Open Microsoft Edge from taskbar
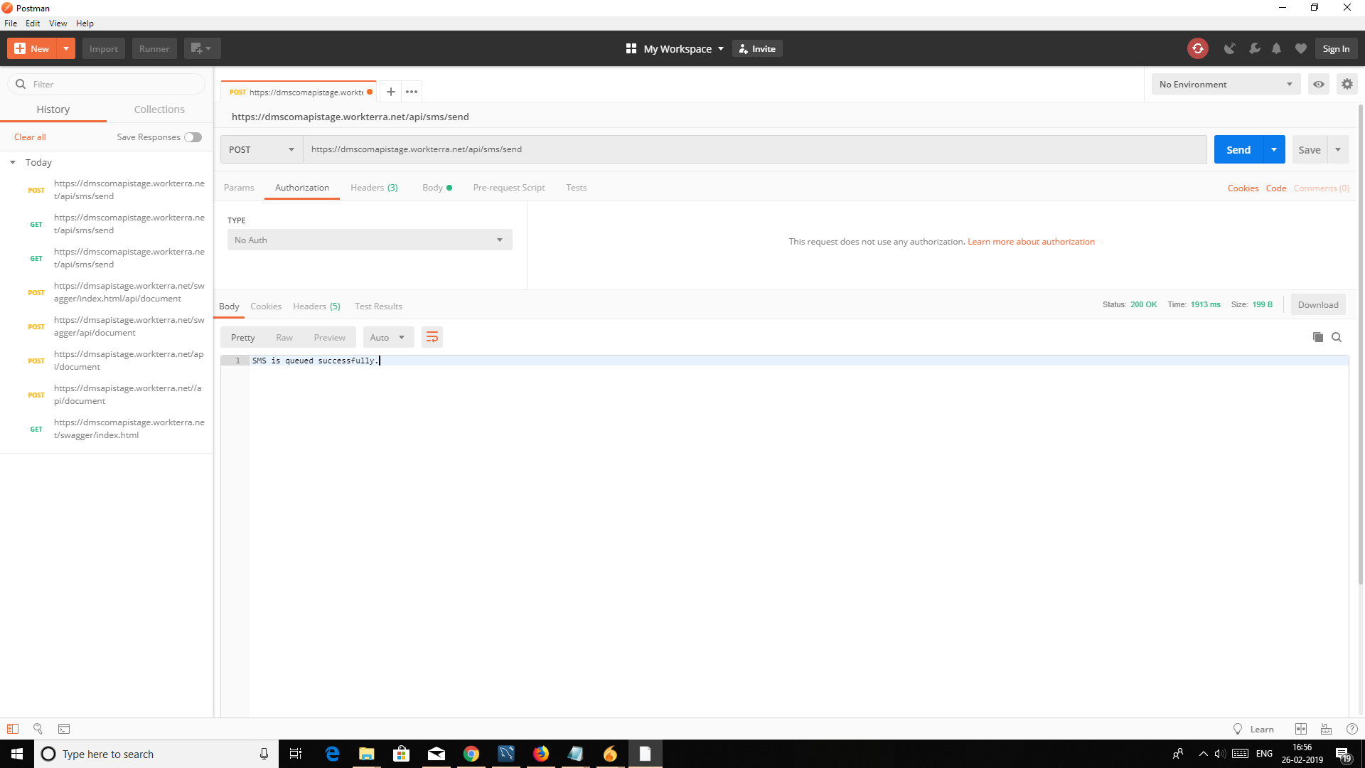 pyautogui.click(x=332, y=754)
